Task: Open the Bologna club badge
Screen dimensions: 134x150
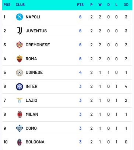Action: pyautogui.click(x=20, y=142)
